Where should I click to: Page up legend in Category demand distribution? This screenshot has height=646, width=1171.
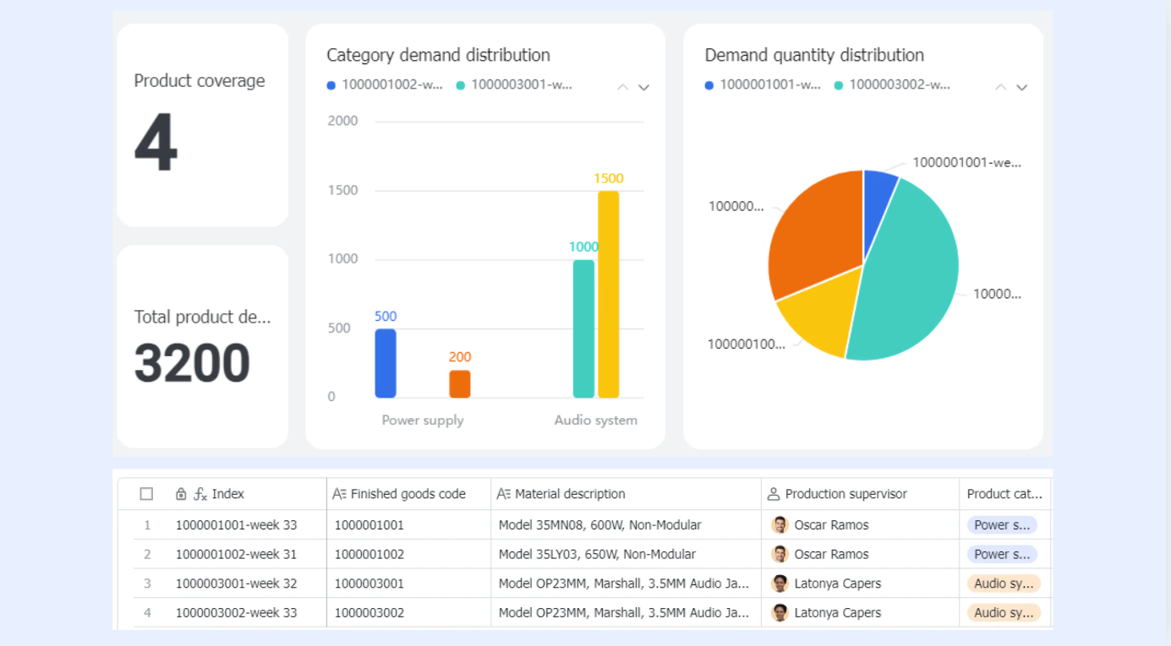pyautogui.click(x=622, y=87)
